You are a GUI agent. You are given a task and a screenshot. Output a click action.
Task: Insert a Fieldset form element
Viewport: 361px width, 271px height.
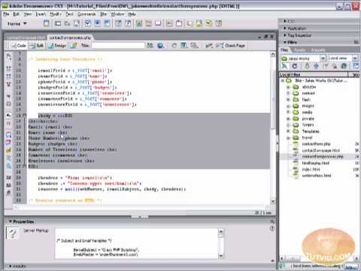(179, 23)
